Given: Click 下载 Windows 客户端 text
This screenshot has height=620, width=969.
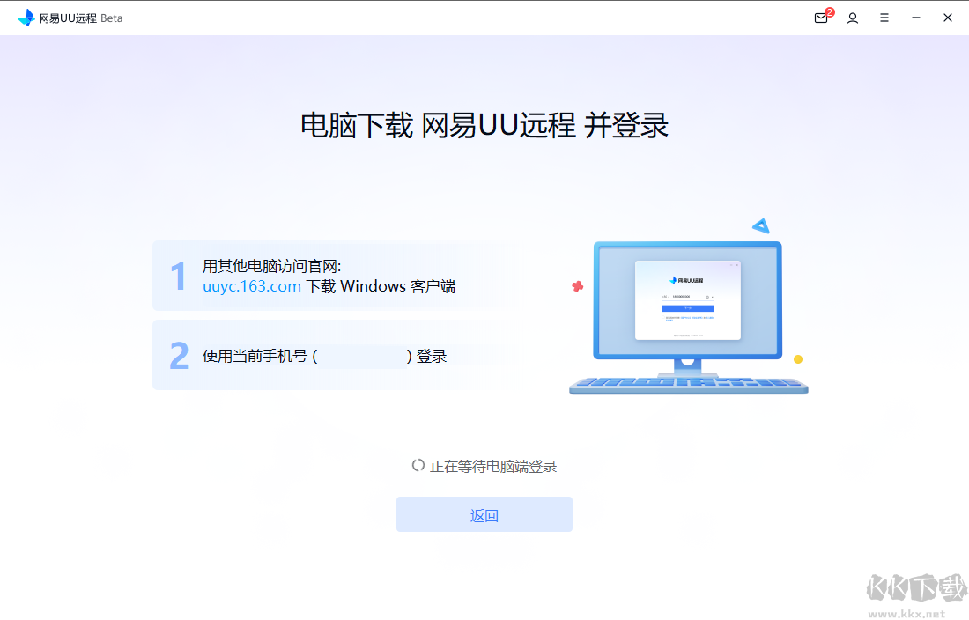Looking at the screenshot, I should tap(381, 286).
